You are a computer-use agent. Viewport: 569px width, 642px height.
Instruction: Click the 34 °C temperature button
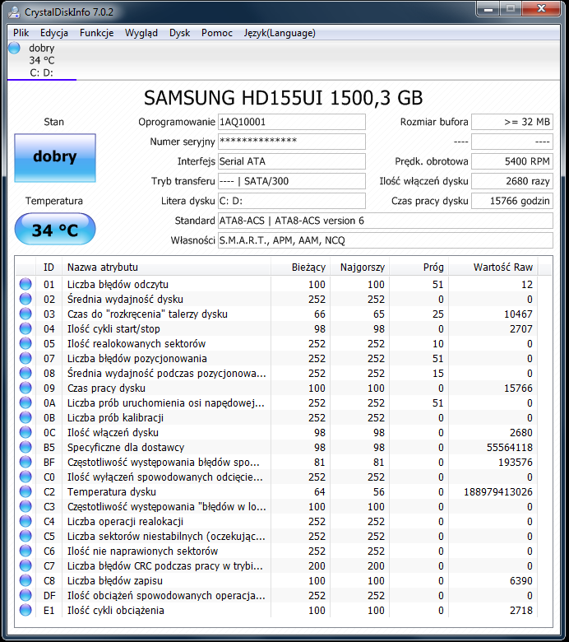54,230
